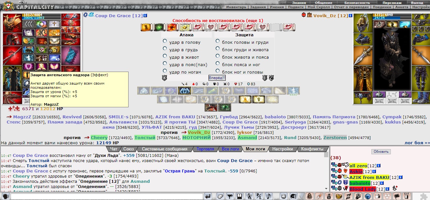Click the shield icon with circular arrows

271,78
